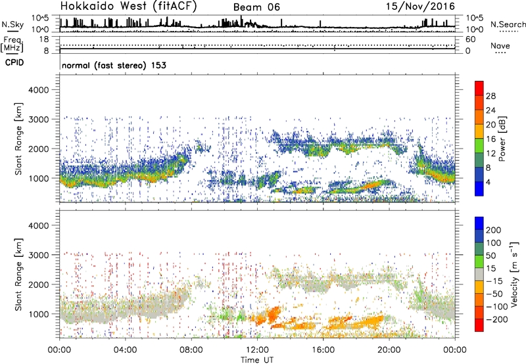
Task: Pick the gray segment of velocity colorbar
Action: [x=479, y=274]
